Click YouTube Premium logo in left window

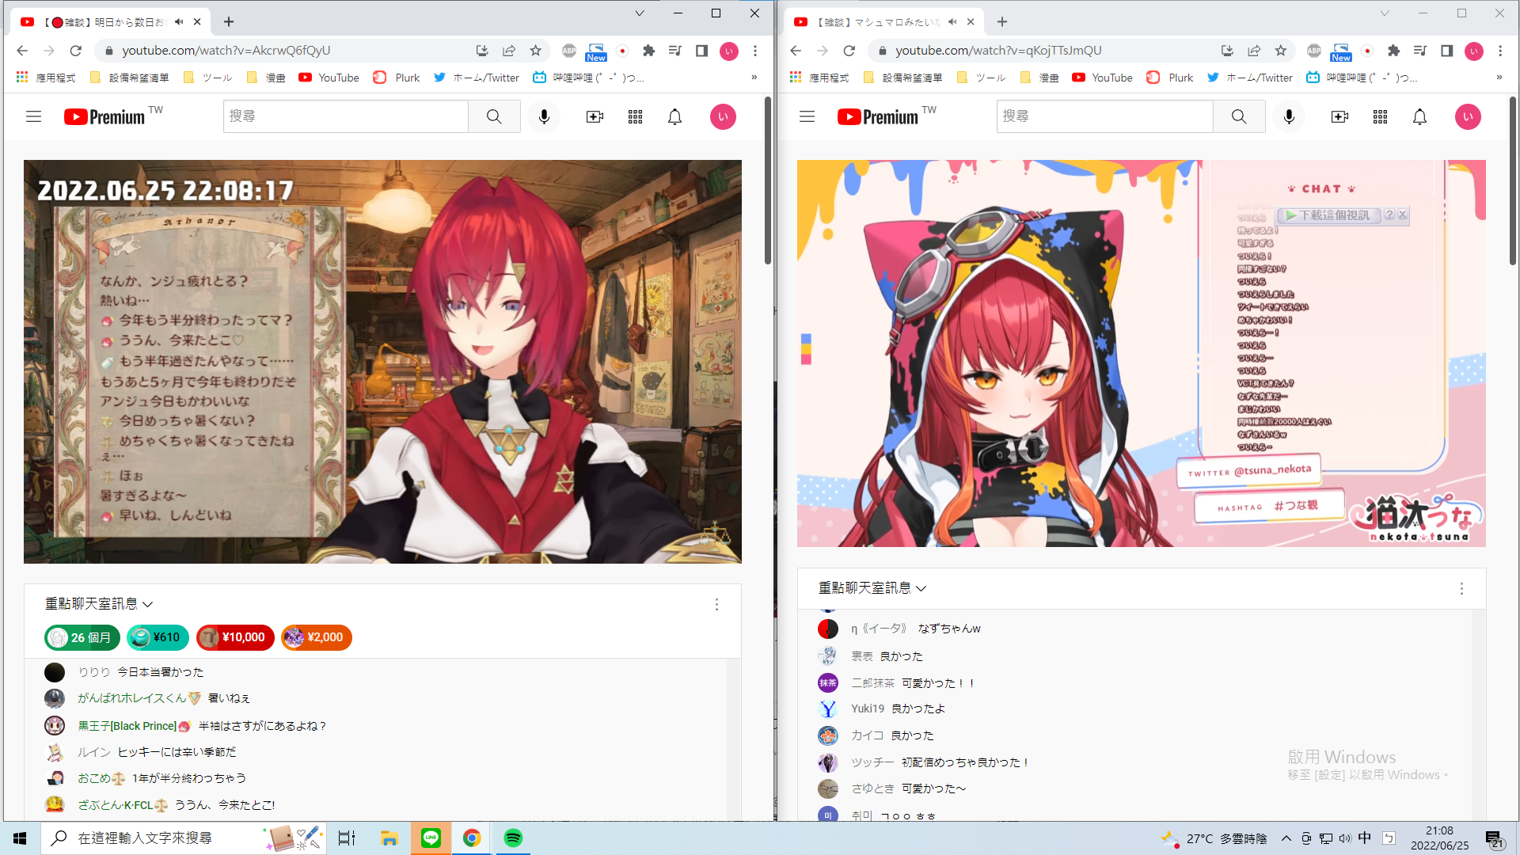click(104, 116)
